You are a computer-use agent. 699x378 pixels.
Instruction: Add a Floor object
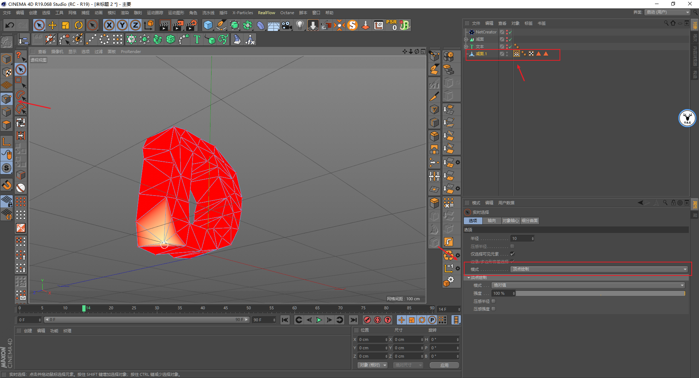click(x=274, y=25)
